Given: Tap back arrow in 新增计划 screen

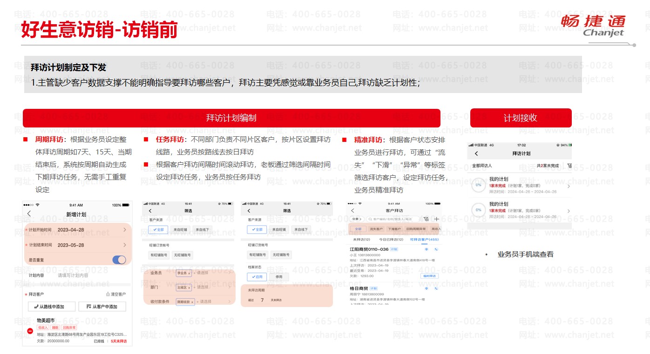Looking at the screenshot, I should coord(29,214).
